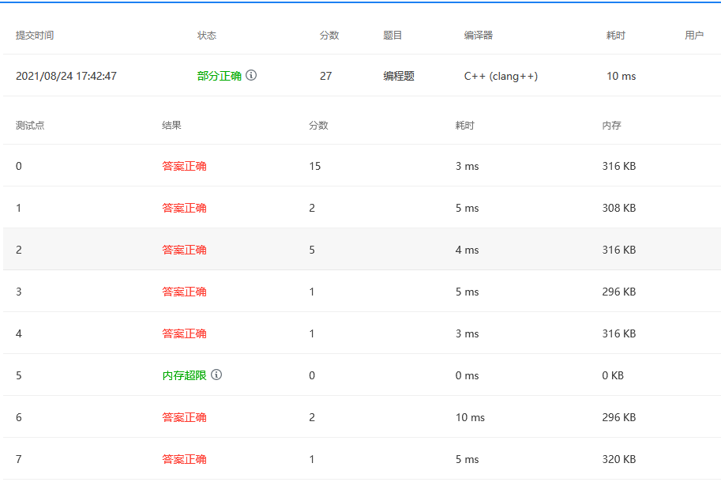Click test point number 5
The image size is (721, 482).
(19, 375)
